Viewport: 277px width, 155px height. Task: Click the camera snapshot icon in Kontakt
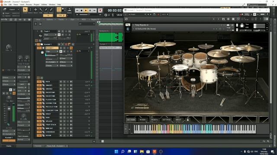click(x=228, y=25)
